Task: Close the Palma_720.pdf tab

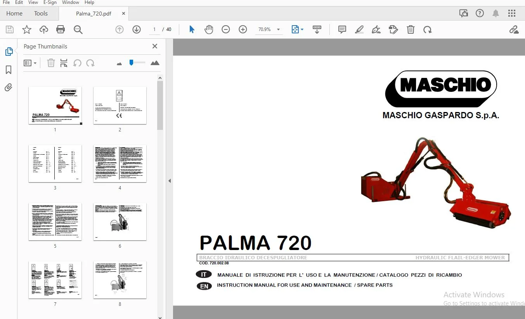Action: pyautogui.click(x=124, y=13)
